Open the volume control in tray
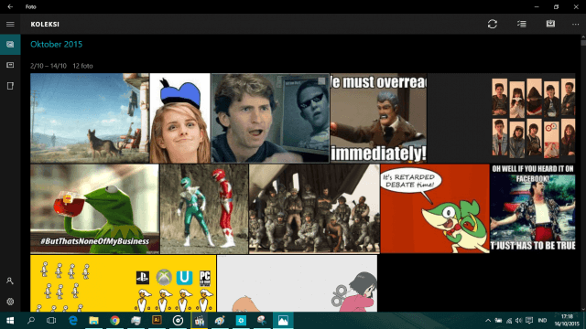This screenshot has width=586, height=329. coord(519,321)
